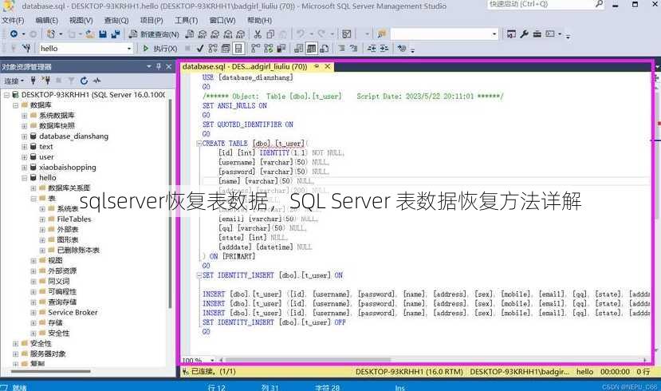Viewport: 661px width, 391px height.
Task: Click the Display Estimated Execution Plan icon
Action: pos(212,49)
